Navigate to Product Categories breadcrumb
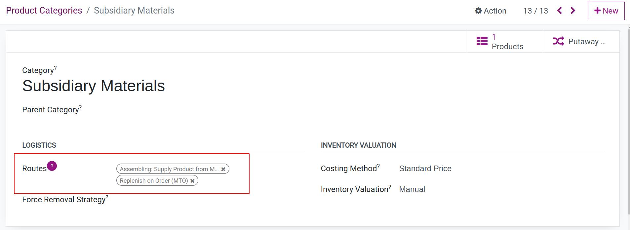Image resolution: width=630 pixels, height=230 pixels. coord(44,11)
